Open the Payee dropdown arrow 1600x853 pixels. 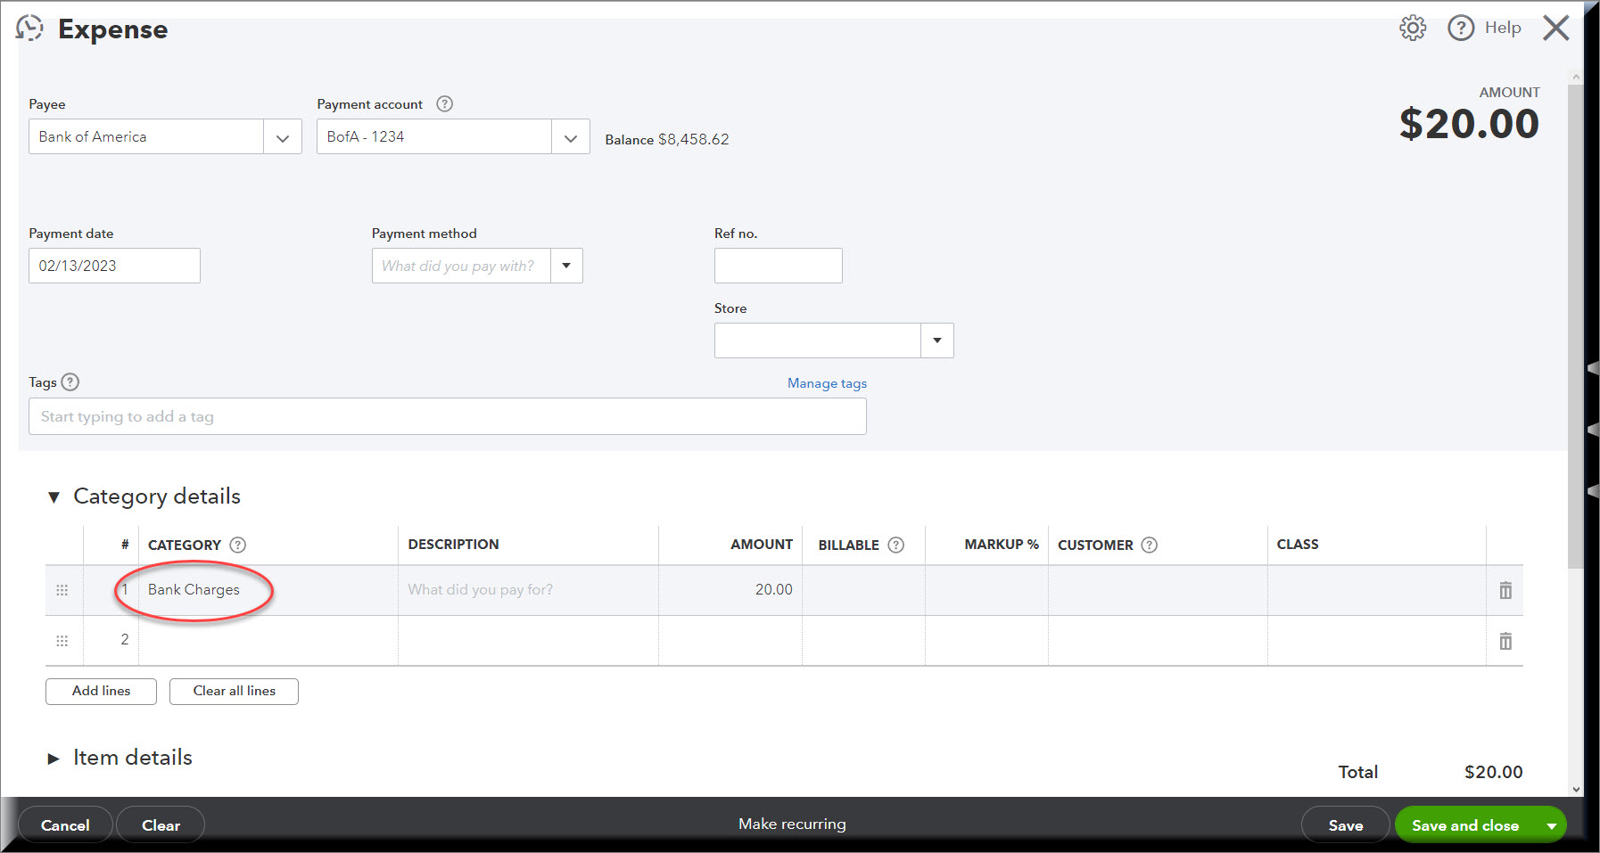283,137
